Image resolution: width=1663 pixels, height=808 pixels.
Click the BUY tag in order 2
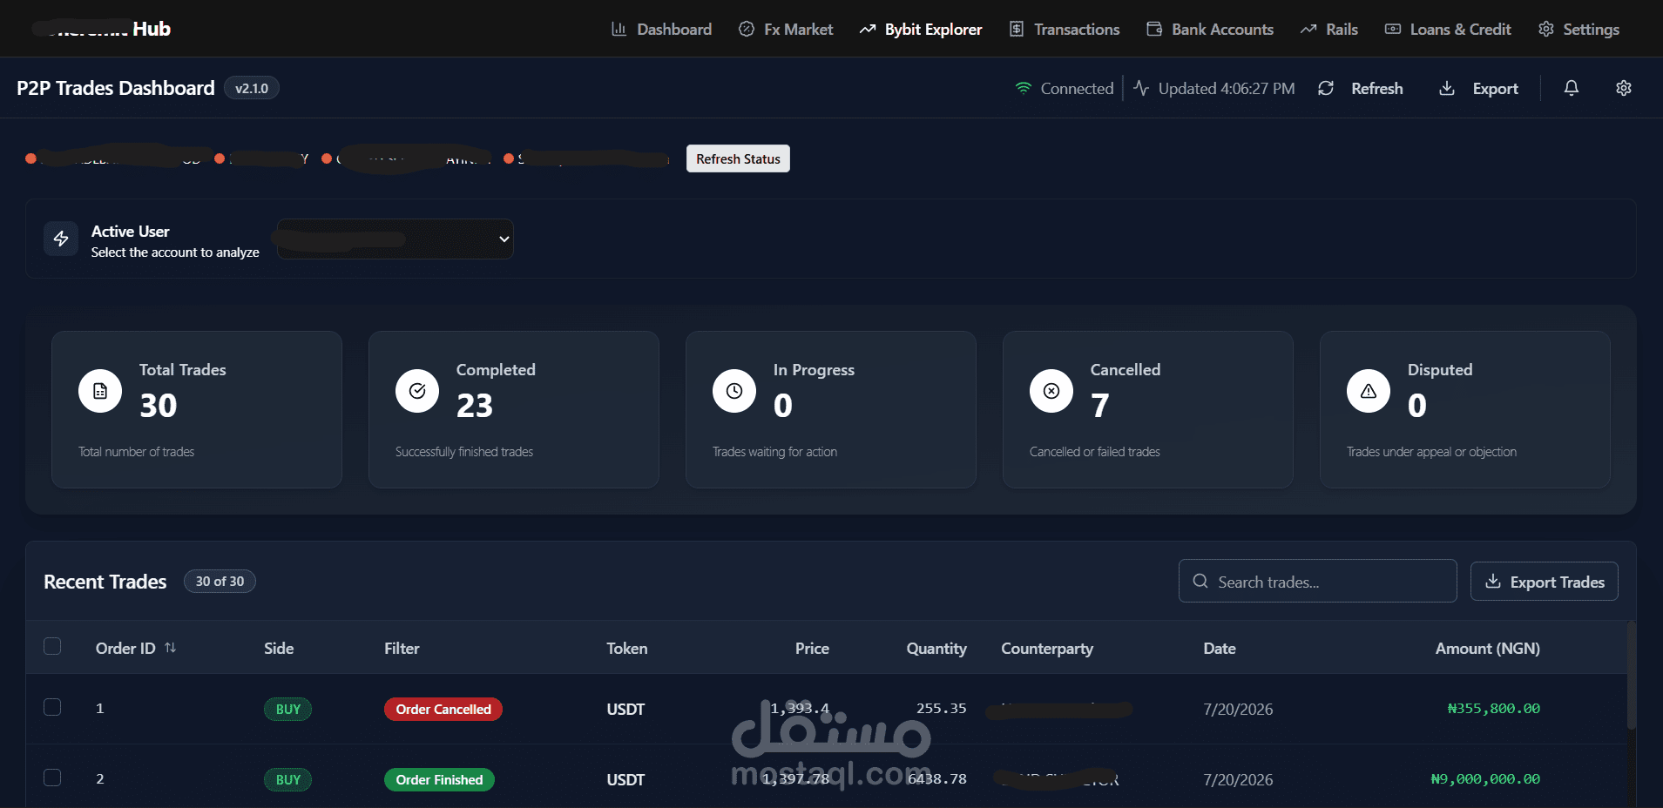click(x=288, y=779)
